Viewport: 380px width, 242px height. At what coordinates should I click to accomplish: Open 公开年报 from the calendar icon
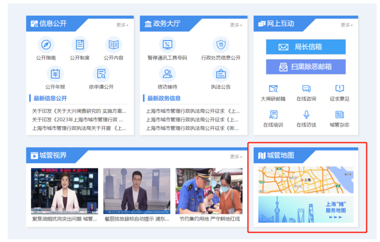click(55, 74)
